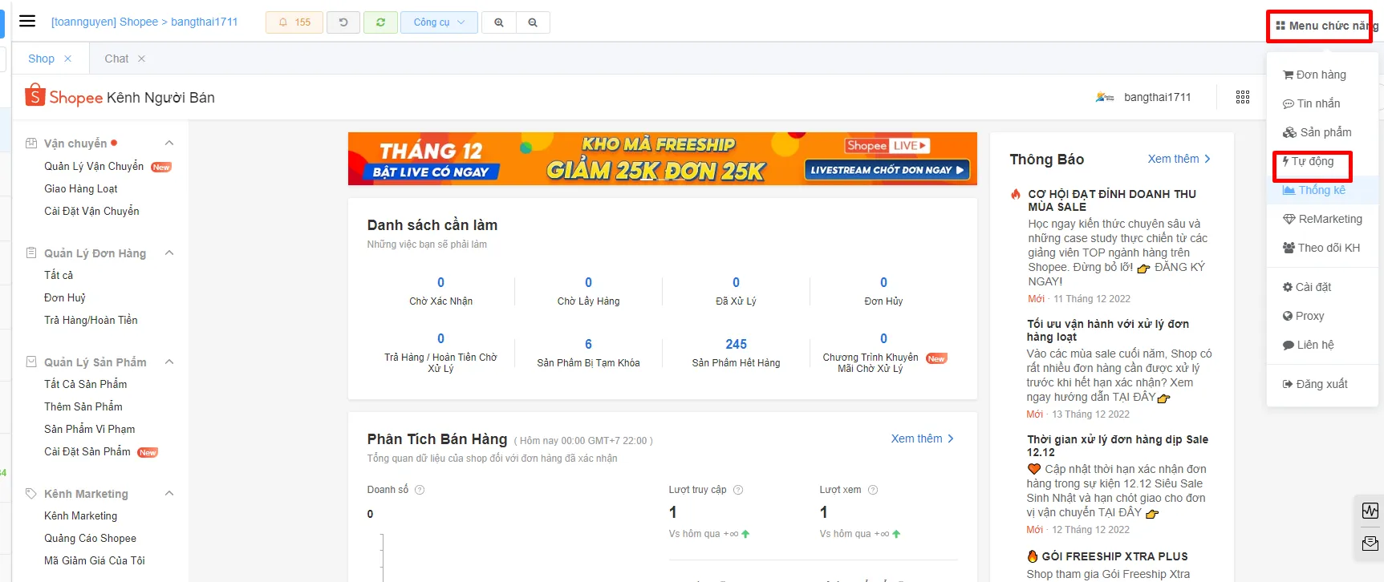Close the Shop tab
Viewport: 1384px width, 582px height.
coord(67,59)
